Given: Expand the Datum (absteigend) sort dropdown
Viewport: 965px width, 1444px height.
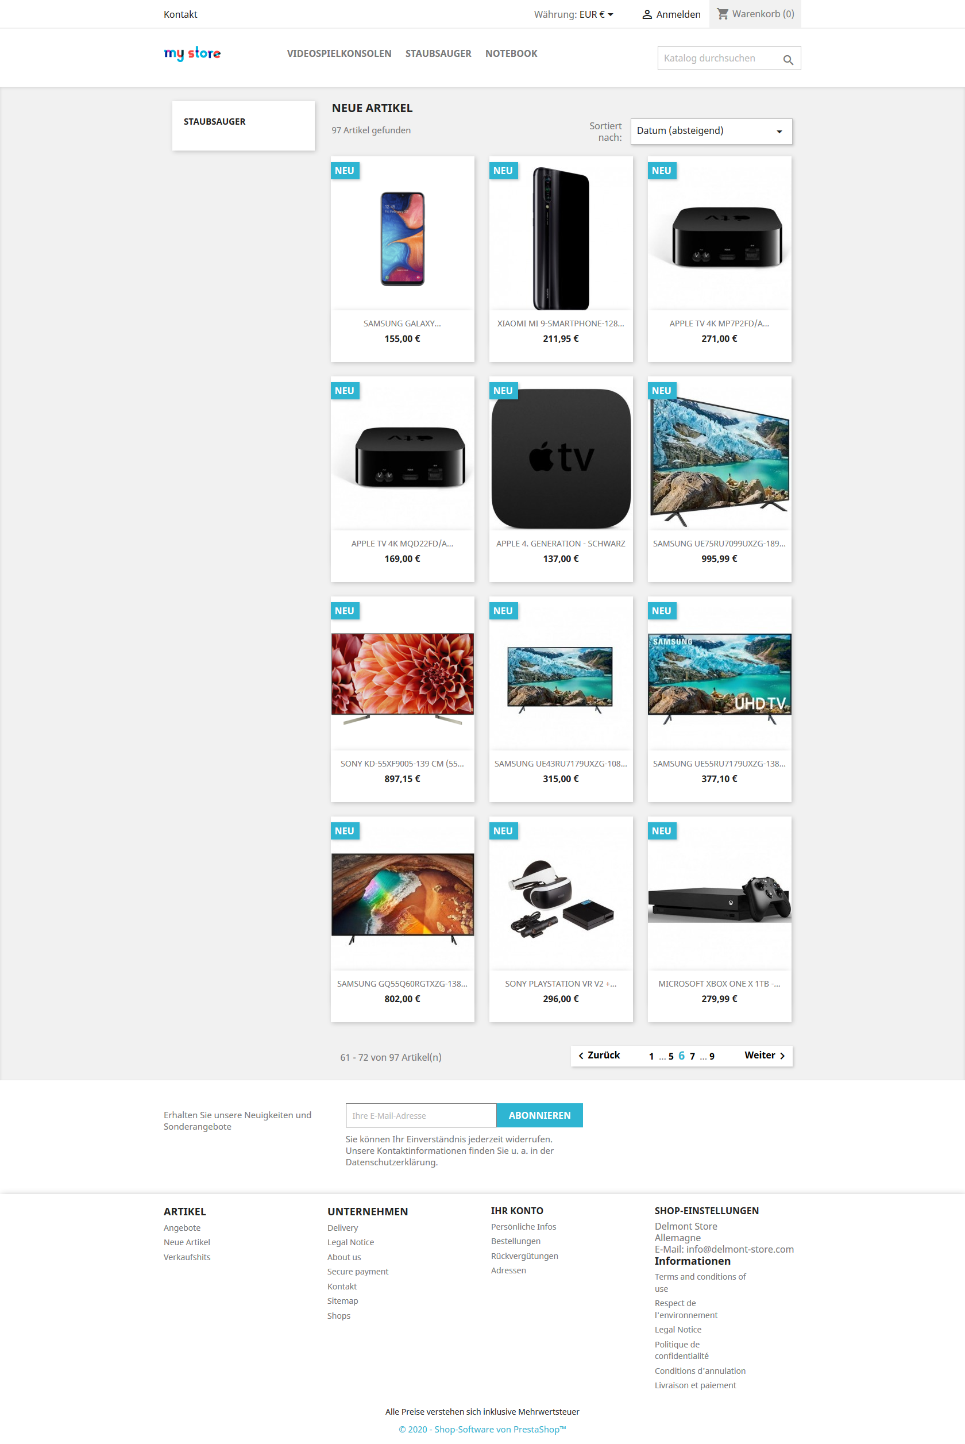Looking at the screenshot, I should pos(712,131).
